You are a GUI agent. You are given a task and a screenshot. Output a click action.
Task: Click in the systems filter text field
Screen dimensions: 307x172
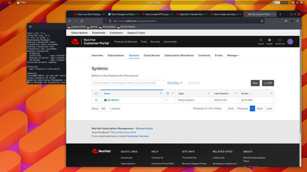tap(128, 83)
